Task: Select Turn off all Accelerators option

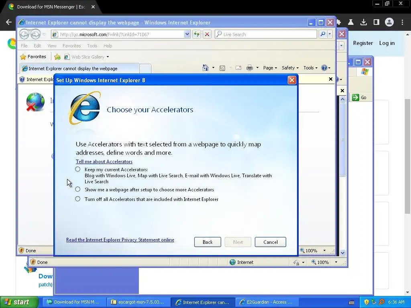Action: click(77, 199)
